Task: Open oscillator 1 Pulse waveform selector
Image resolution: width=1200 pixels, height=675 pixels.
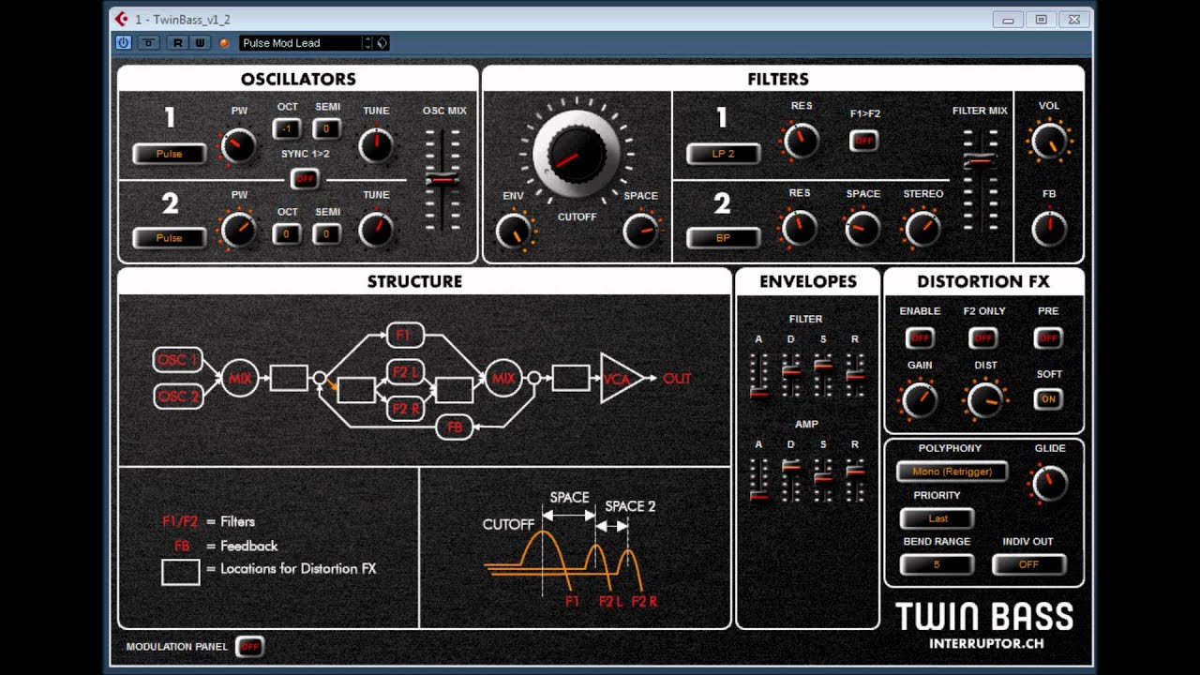Action: 170,154
